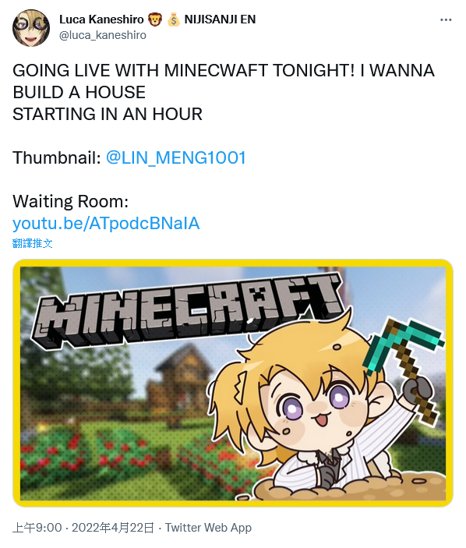The image size is (466, 548).
Task: Click the GOING LIVE WITH MINECWAFT text
Action: click(140, 71)
